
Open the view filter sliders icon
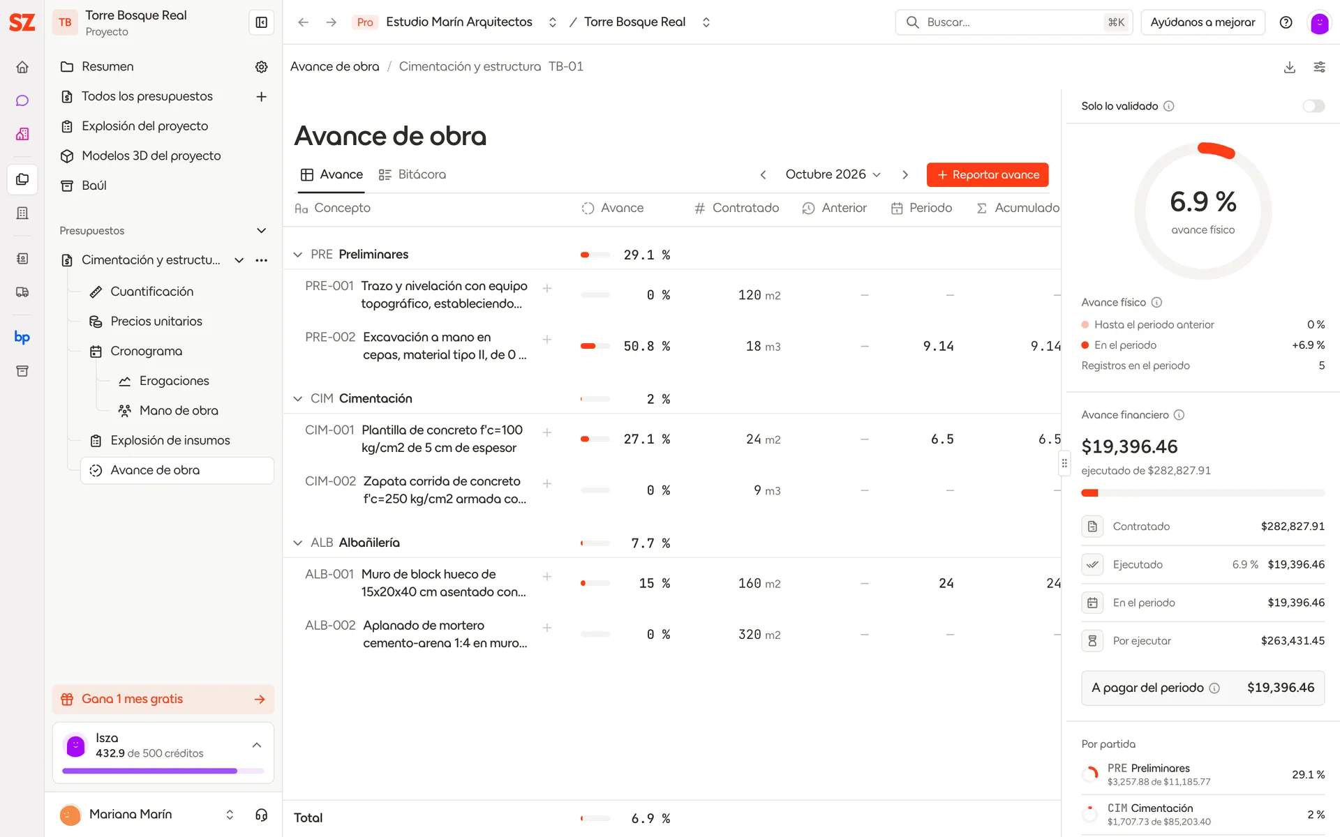coord(1319,67)
